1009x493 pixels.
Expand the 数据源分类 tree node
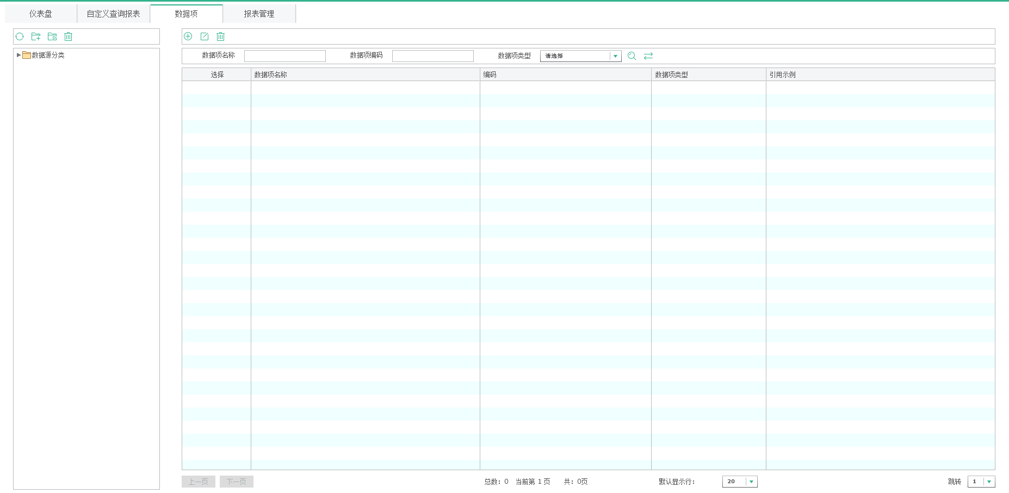[x=19, y=55]
